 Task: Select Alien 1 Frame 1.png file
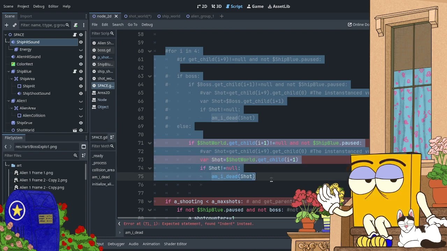[x=36, y=173]
